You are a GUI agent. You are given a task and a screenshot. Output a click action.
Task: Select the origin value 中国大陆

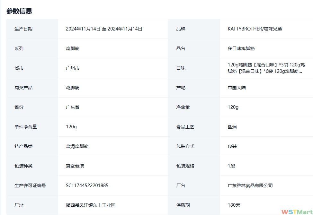click(x=237, y=88)
